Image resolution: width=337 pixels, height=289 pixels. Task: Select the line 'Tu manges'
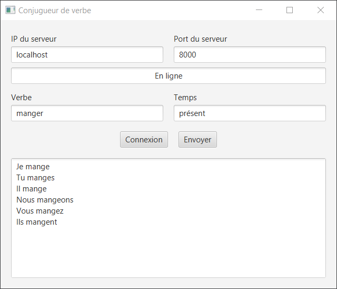pyautogui.click(x=35, y=178)
